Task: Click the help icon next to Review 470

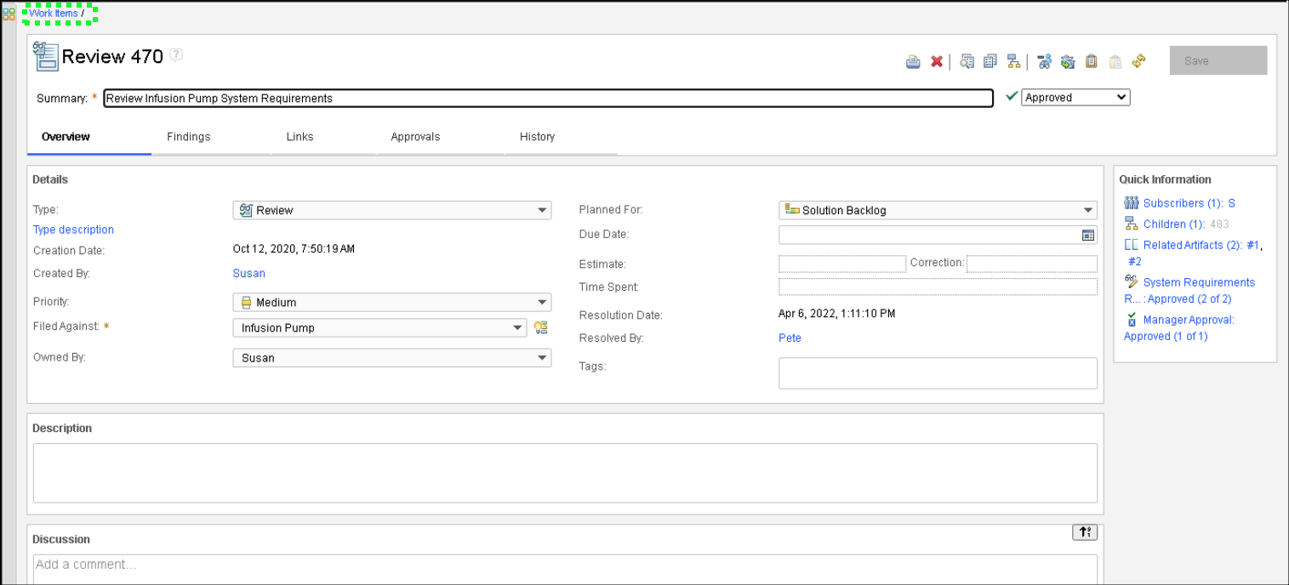Action: tap(176, 55)
